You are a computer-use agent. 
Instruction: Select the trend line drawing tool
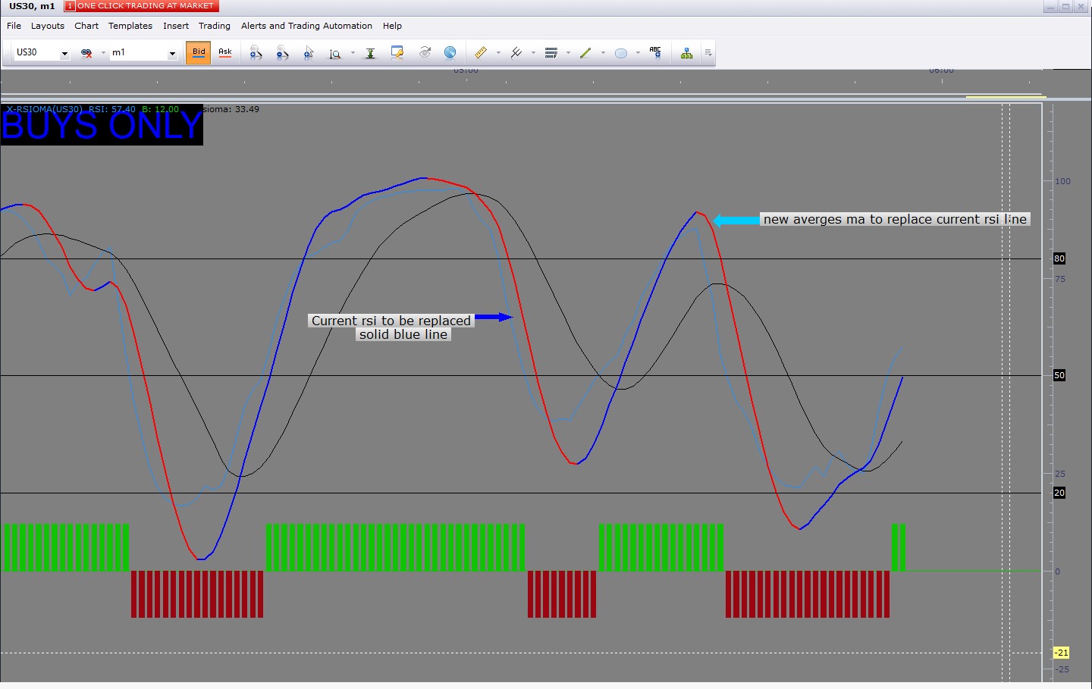point(585,52)
